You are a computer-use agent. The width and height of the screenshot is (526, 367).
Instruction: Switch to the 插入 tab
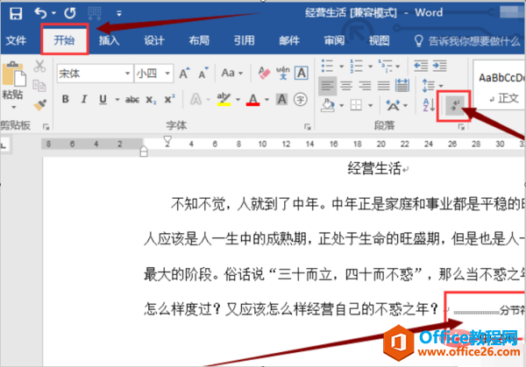109,40
